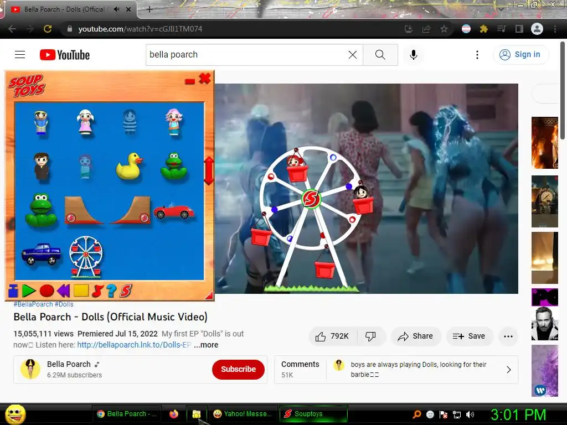
Task: Pick the faded teal doll toy
Action: tap(85, 167)
